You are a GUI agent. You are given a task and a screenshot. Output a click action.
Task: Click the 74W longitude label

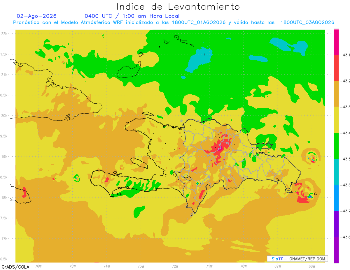[x=107, y=266]
